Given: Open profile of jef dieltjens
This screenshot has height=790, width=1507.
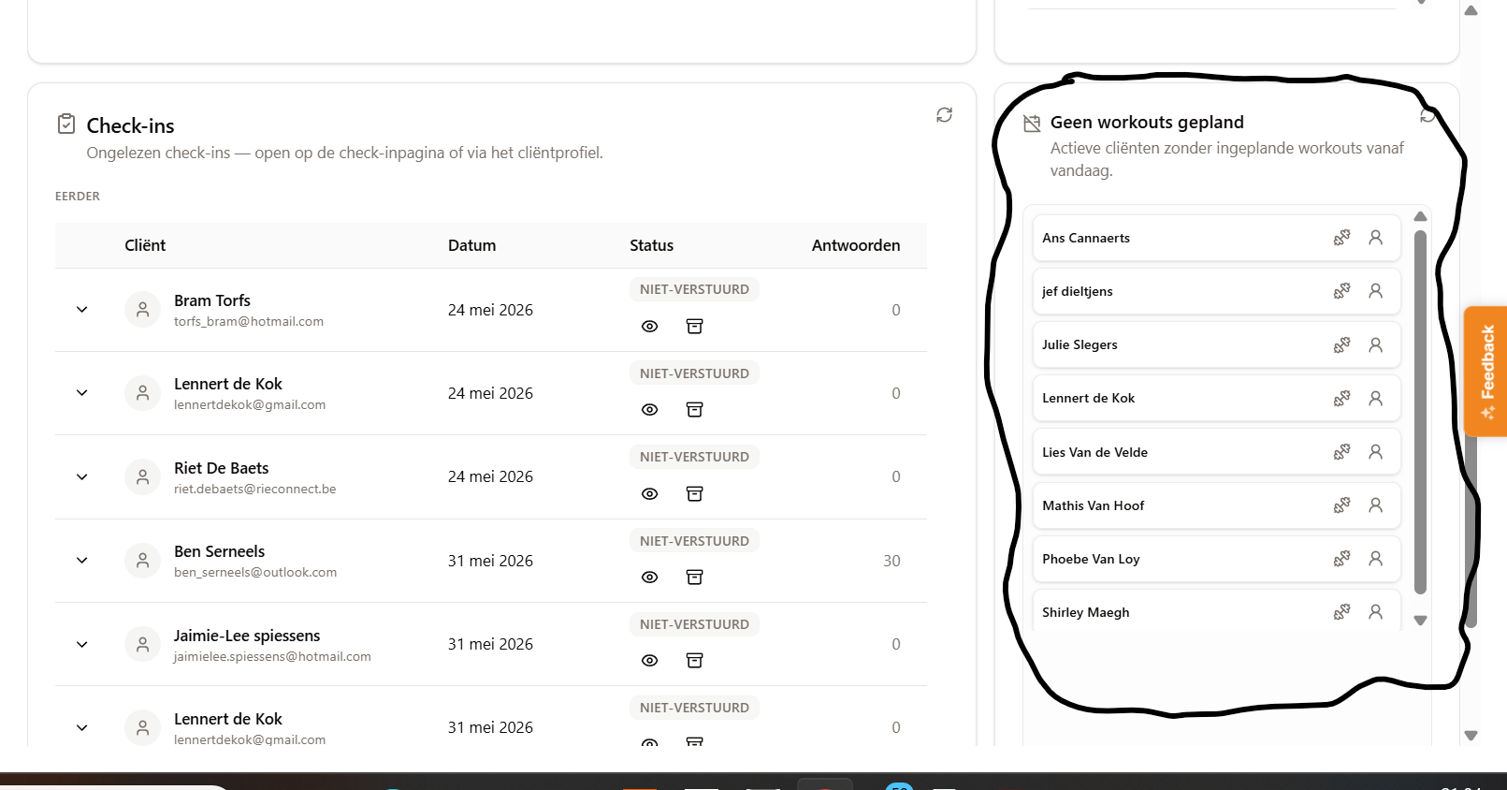Looking at the screenshot, I should [1375, 291].
